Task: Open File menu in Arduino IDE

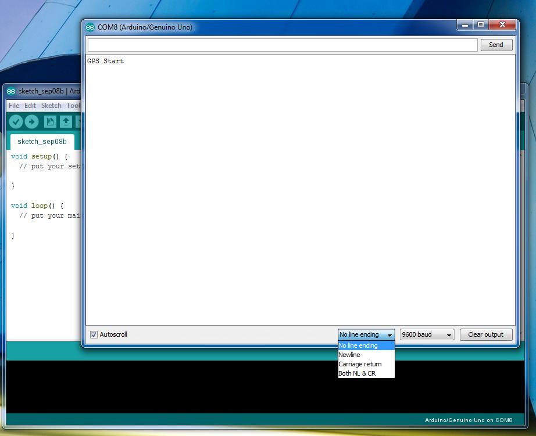Action: point(14,106)
